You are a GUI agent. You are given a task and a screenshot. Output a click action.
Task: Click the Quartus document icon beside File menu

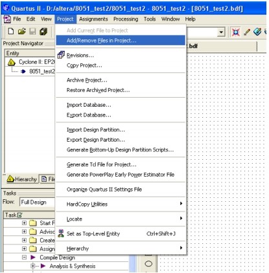(7, 19)
